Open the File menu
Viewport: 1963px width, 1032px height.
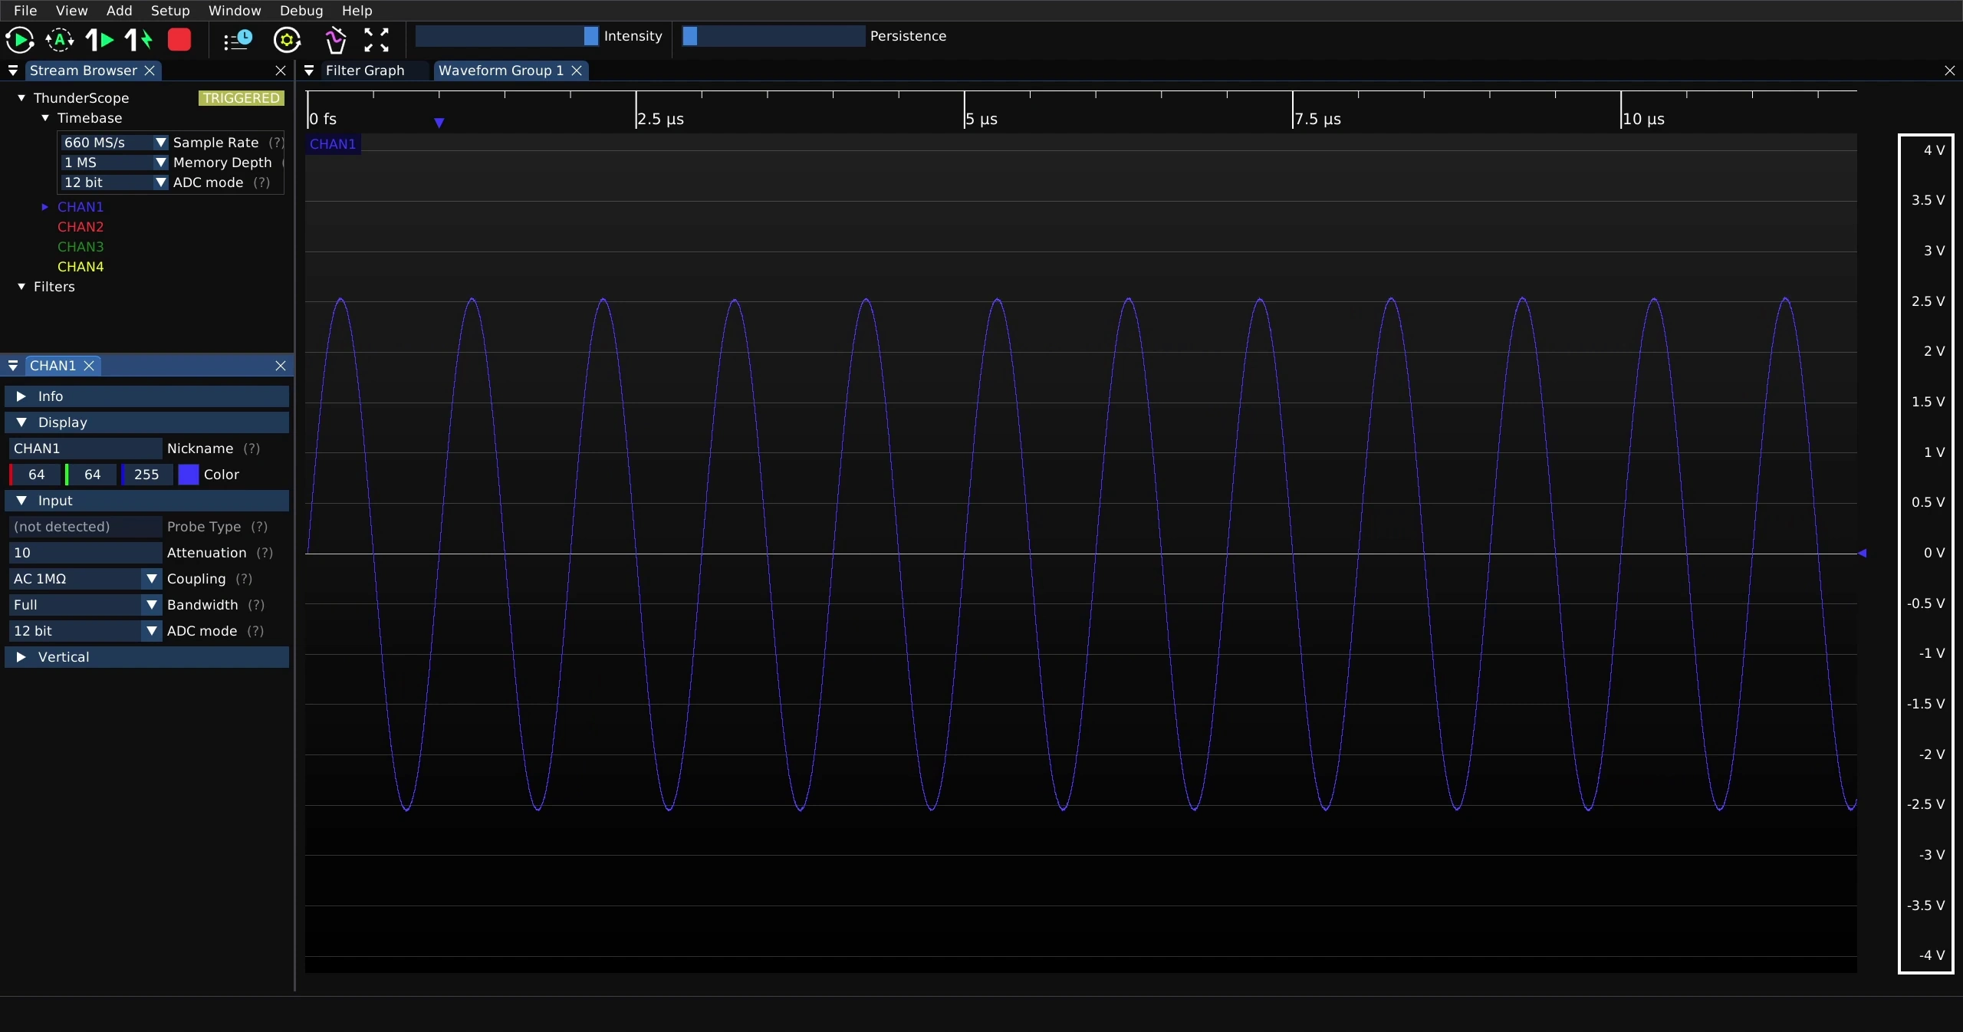click(x=25, y=11)
